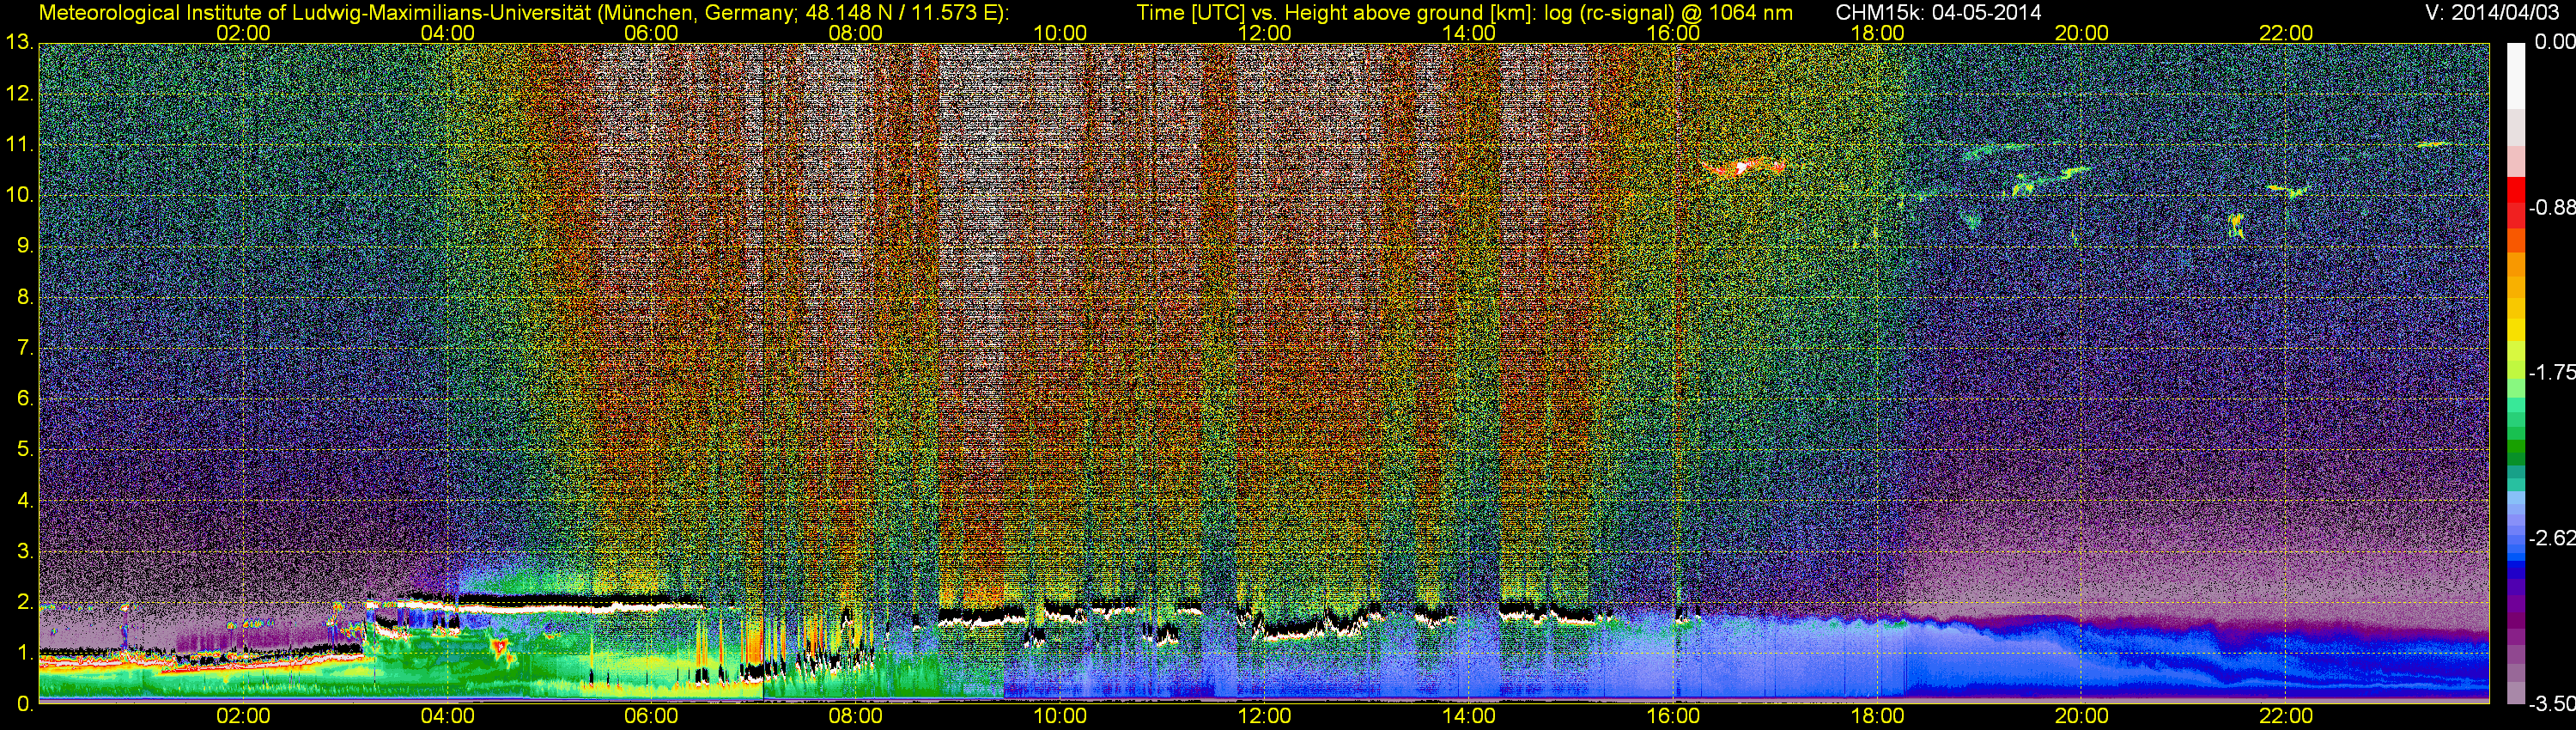2576x730 pixels.
Task: Click the -1.75 colorbar value label
Action: coord(2551,372)
